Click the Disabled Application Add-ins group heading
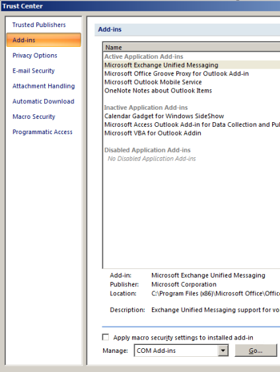 [x=147, y=150]
